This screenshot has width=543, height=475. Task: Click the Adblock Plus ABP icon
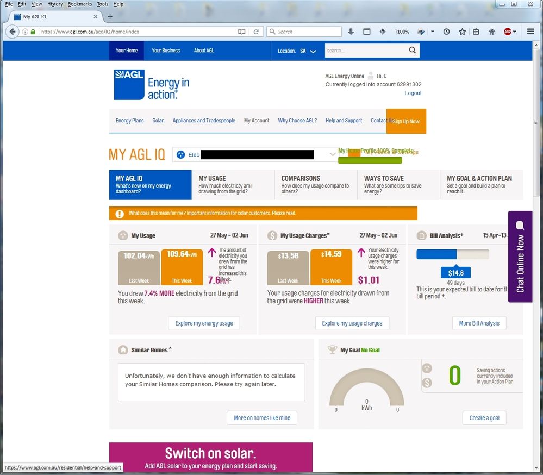507,32
